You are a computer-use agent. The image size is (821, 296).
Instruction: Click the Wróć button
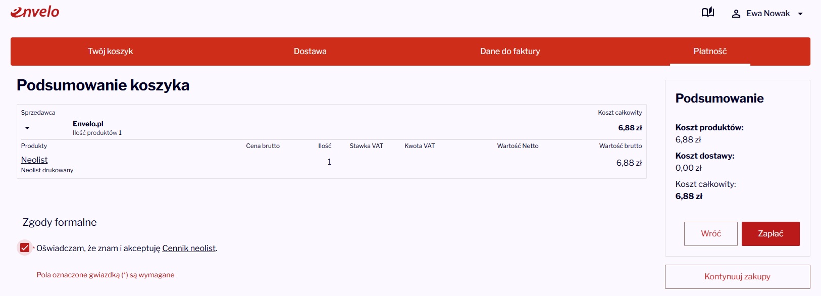tap(711, 234)
